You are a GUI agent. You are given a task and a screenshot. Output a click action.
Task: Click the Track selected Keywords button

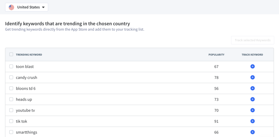point(253,40)
